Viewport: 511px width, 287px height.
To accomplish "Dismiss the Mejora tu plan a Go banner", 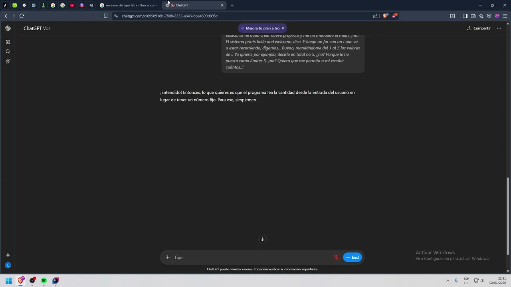I will (x=283, y=28).
